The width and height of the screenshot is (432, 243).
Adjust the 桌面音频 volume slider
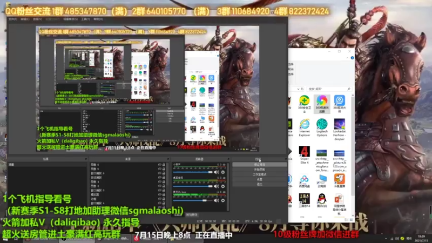click(x=193, y=186)
